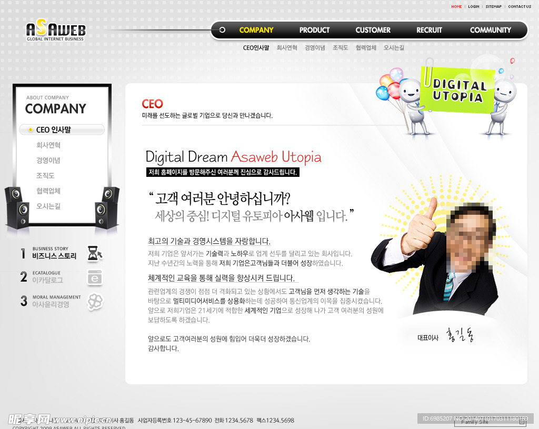Click the eCatalogue browser icon

95,277
